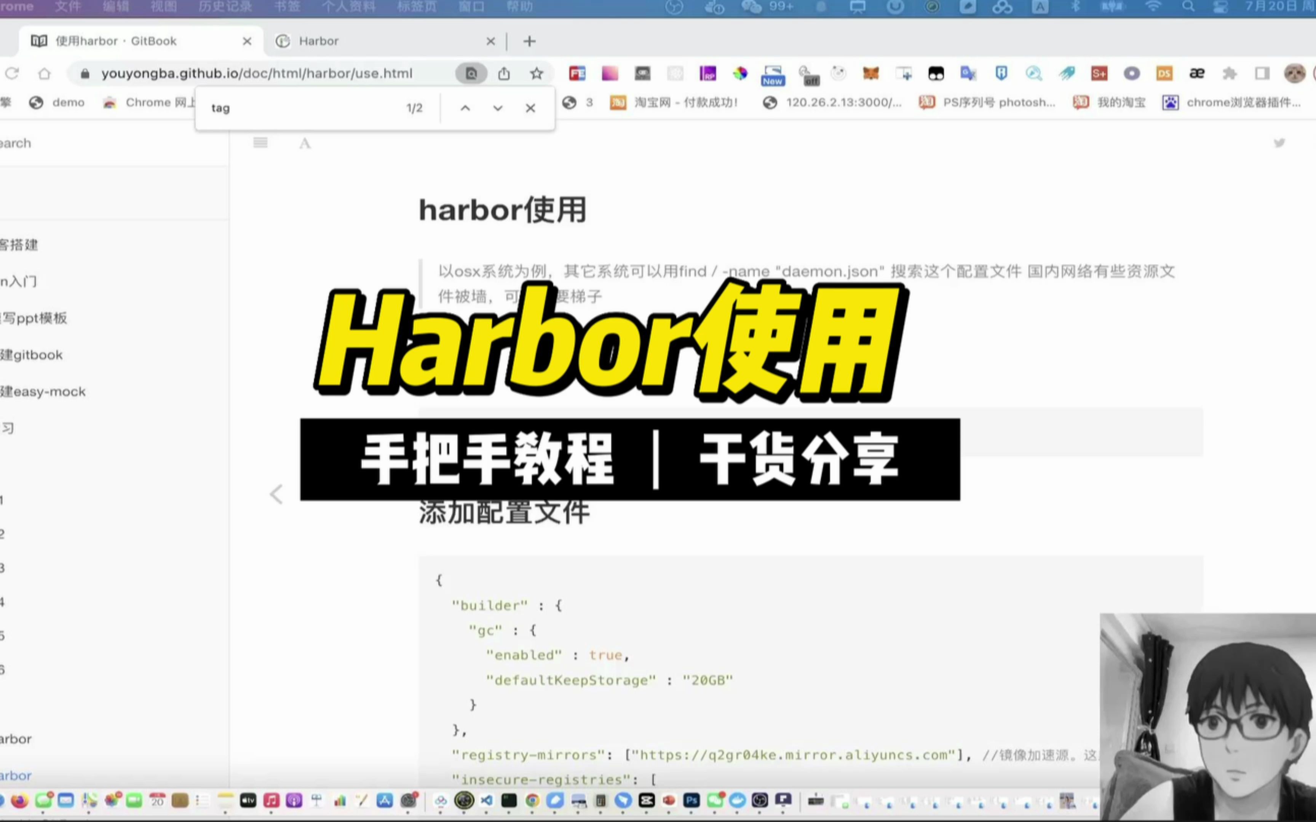This screenshot has height=822, width=1316.
Task: Reload the current page
Action: pyautogui.click(x=12, y=73)
